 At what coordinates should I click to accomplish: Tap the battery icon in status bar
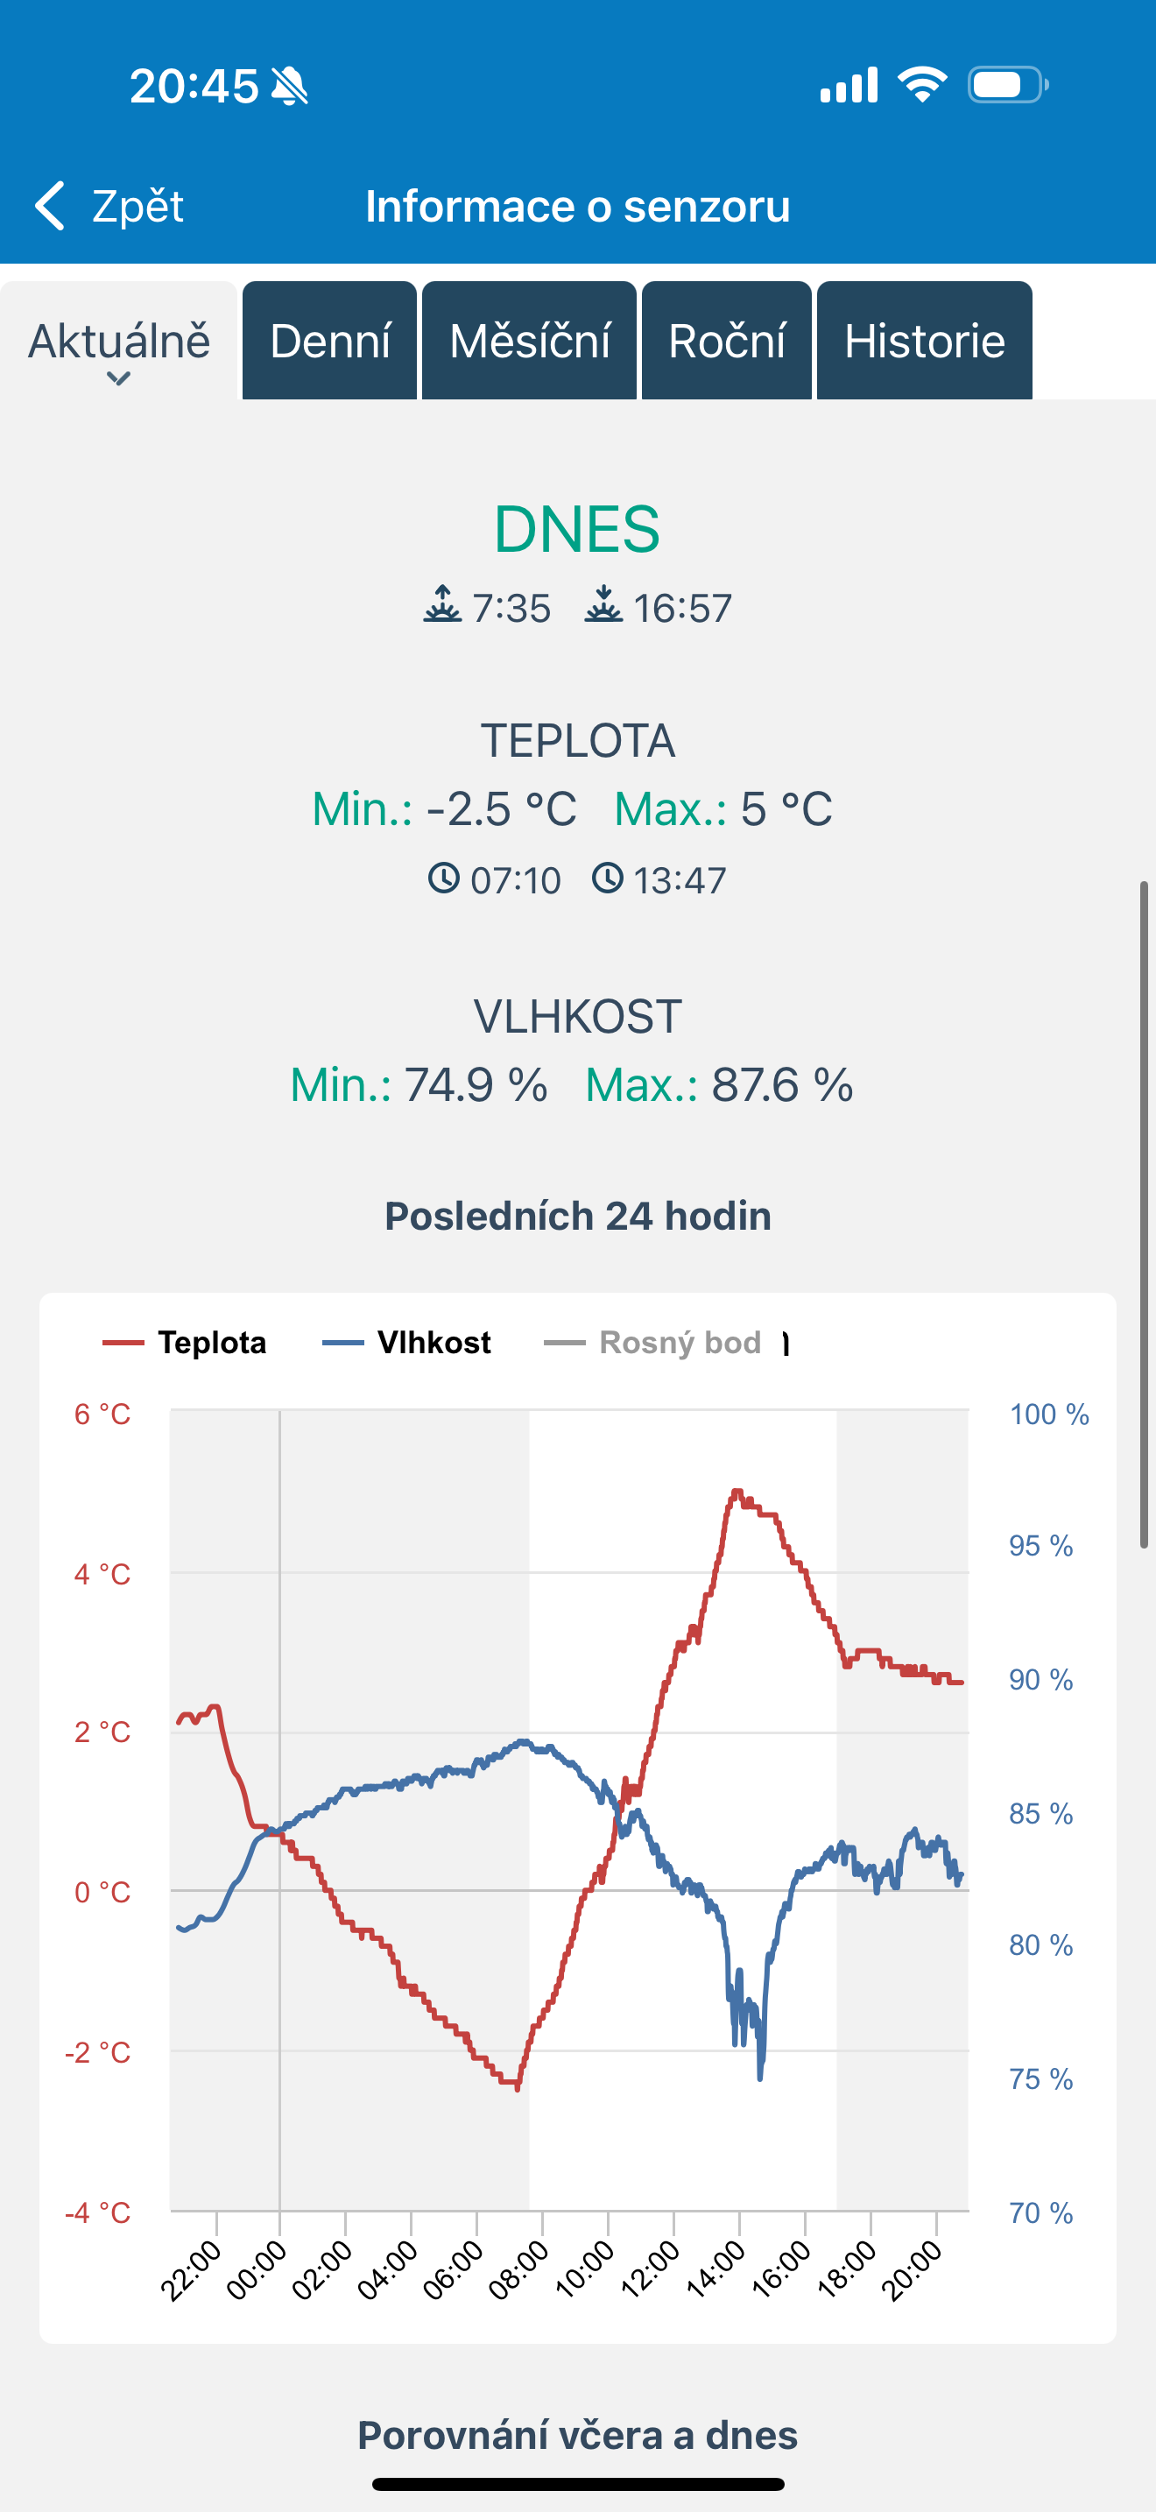click(1008, 84)
